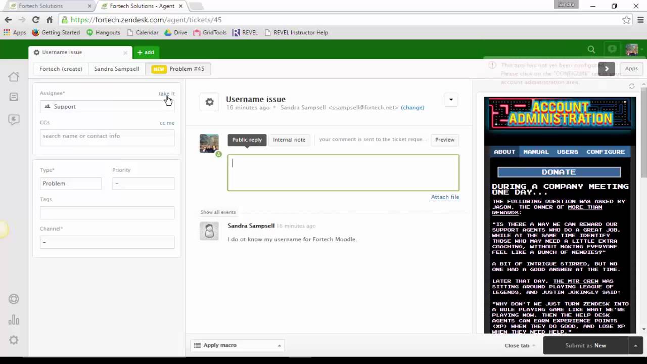Bookmark this page with the star icon
This screenshot has height=364, width=647.
(x=626, y=20)
